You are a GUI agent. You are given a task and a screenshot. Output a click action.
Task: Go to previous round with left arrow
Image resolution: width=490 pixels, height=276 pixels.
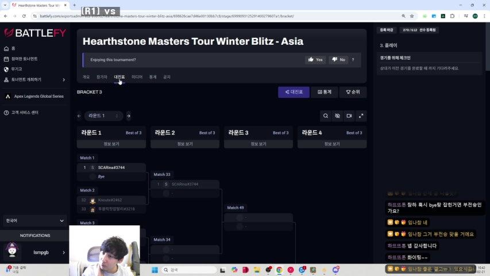point(79,116)
